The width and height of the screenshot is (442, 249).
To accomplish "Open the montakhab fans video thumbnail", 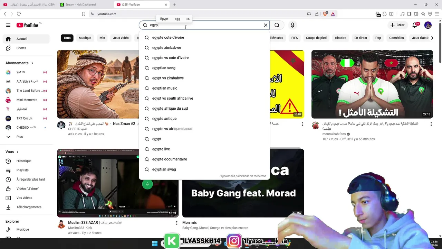I will [x=372, y=84].
